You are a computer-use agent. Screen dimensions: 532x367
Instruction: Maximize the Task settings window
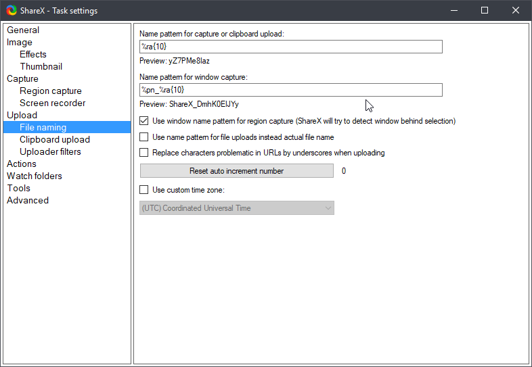485,11
